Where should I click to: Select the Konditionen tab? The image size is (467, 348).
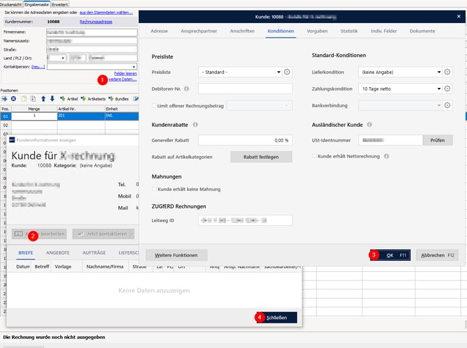tap(281, 31)
